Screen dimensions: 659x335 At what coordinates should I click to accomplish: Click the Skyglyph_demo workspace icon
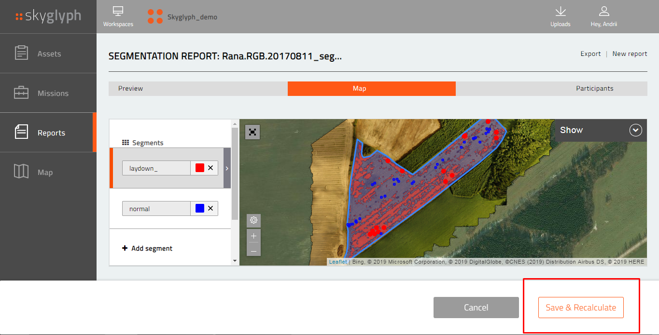point(155,16)
